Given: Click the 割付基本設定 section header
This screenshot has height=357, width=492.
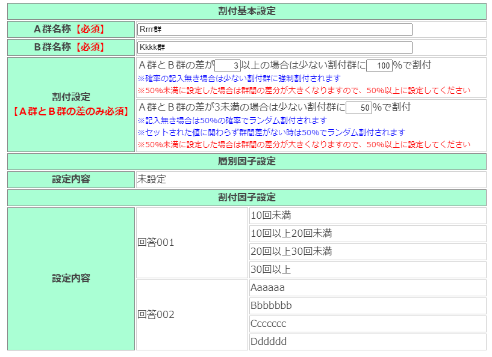Looking at the screenshot, I should point(246,11).
